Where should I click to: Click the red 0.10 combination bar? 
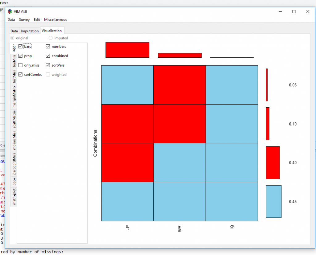click(268, 124)
